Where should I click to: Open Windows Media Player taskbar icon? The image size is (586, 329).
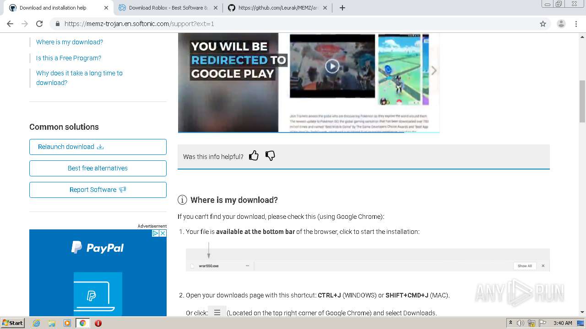(67, 323)
